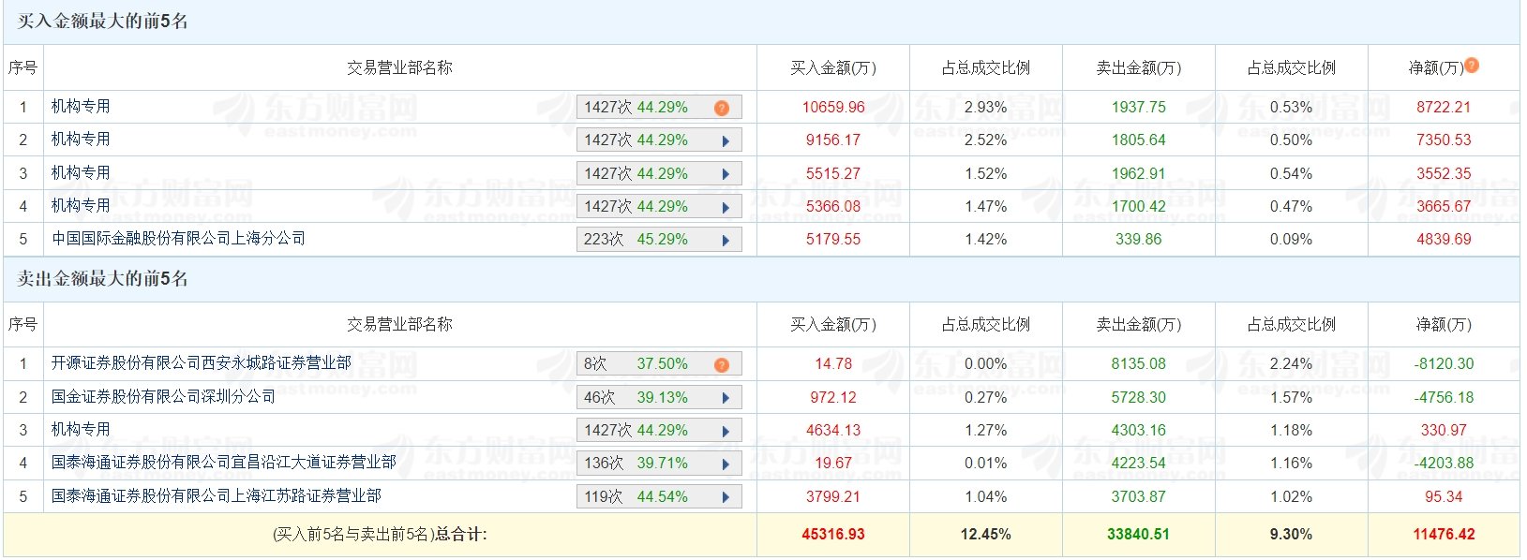1527x560 pixels.
Task: Click blue arrow in fourth 机构专用 buy row
Action: pyautogui.click(x=726, y=208)
